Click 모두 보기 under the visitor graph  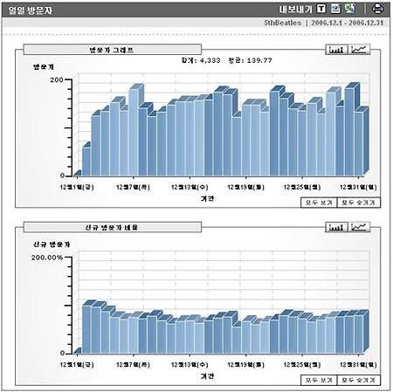(319, 203)
